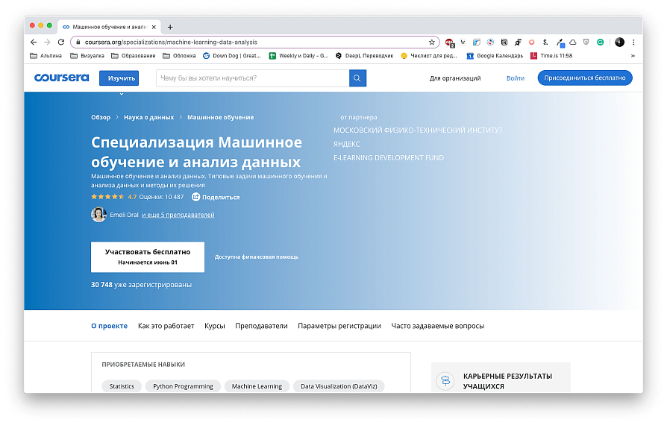This screenshot has width=667, height=425.
Task: Click the Войти login link
Action: pos(515,78)
